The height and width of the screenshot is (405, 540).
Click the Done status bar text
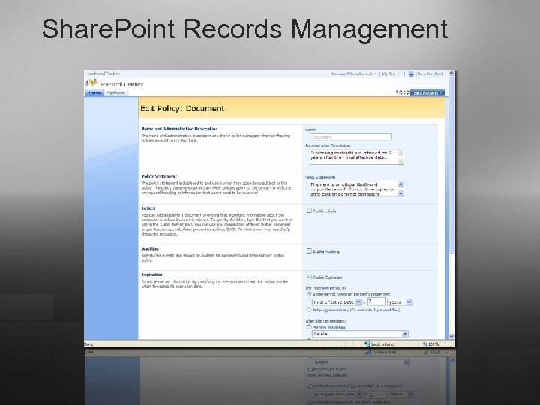pyautogui.click(x=88, y=343)
